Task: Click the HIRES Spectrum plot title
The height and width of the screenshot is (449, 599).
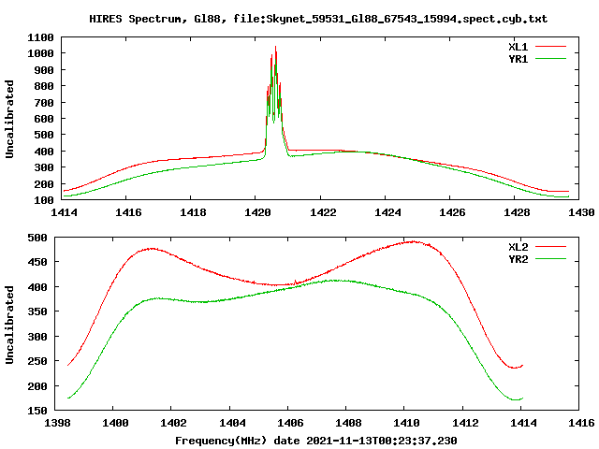Action: click(318, 19)
